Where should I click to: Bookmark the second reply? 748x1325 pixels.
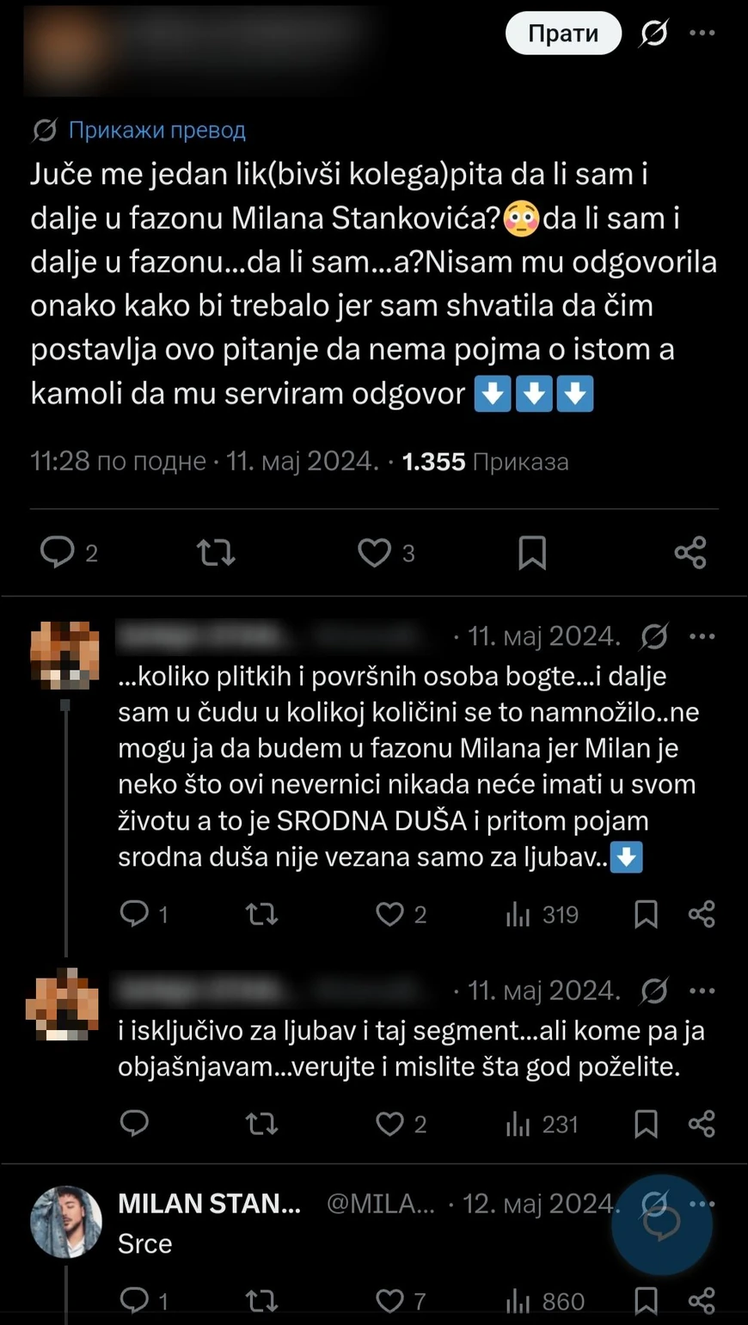click(x=646, y=1123)
